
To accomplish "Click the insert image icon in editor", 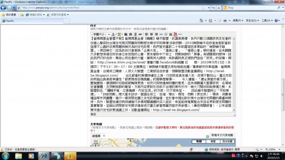I will 171,34.
